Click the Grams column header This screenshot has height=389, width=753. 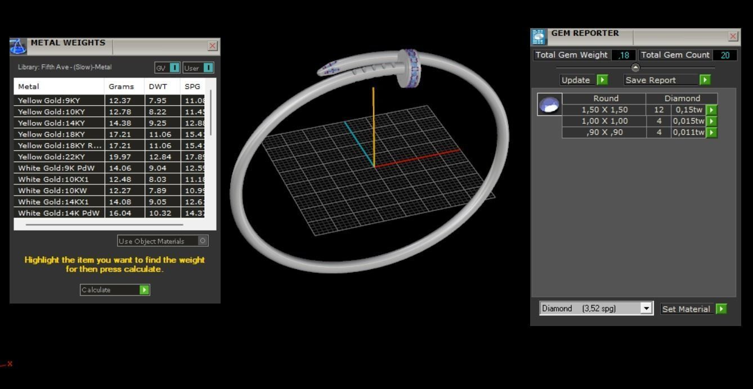(124, 87)
